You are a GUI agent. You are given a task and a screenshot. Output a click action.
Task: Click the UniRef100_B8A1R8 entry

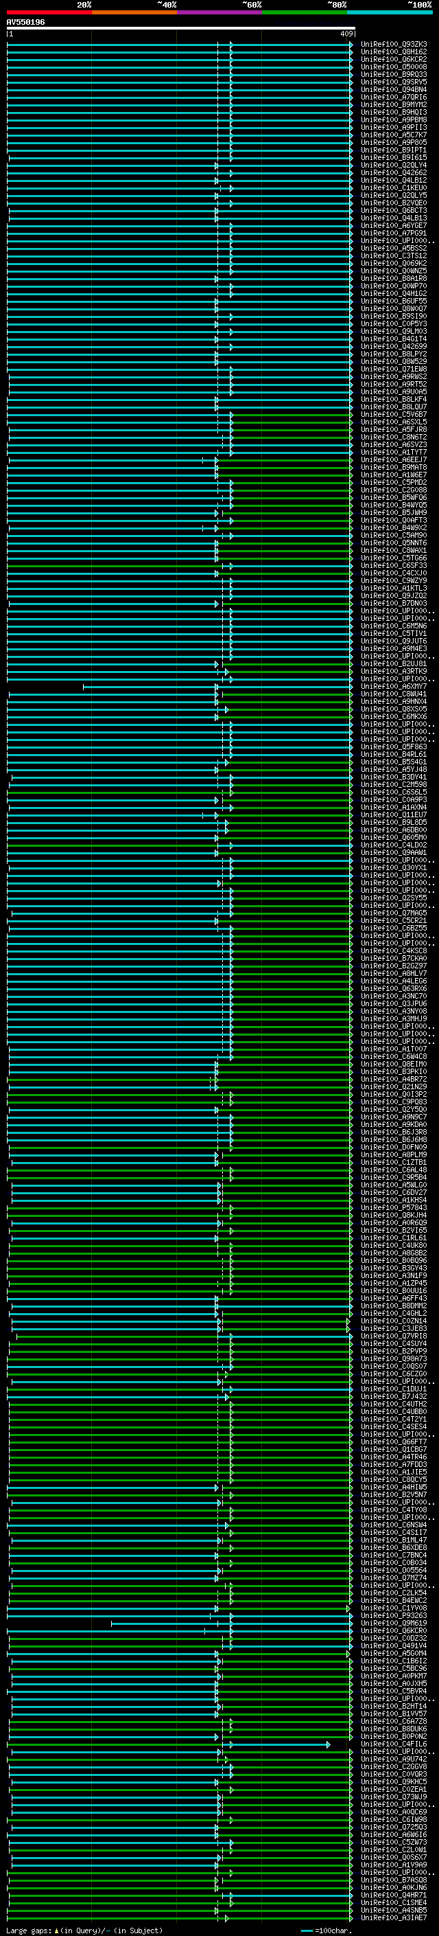394,278
